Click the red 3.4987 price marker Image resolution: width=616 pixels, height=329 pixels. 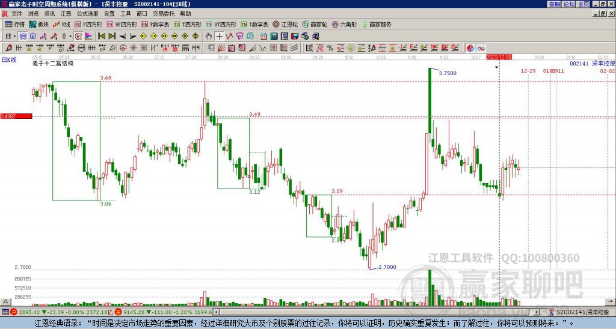pos(16,116)
